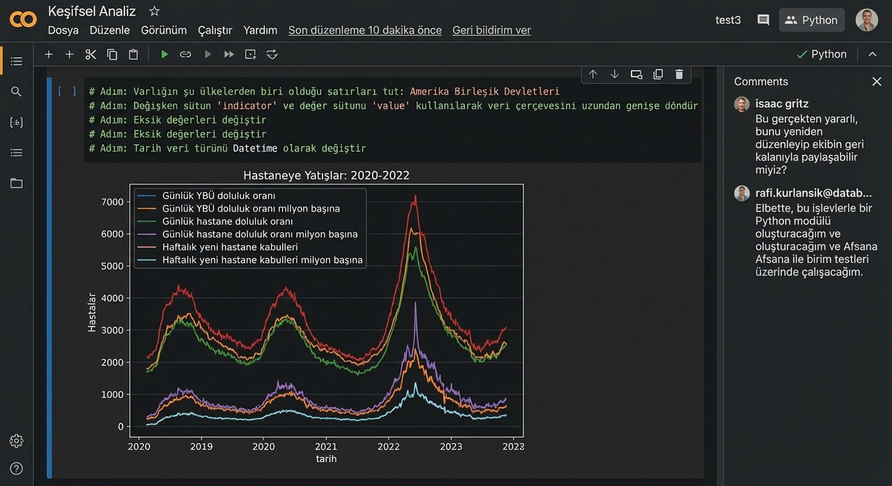892x486 pixels.
Task: Collapse the header with the chevron-up arrow
Action: pos(872,54)
